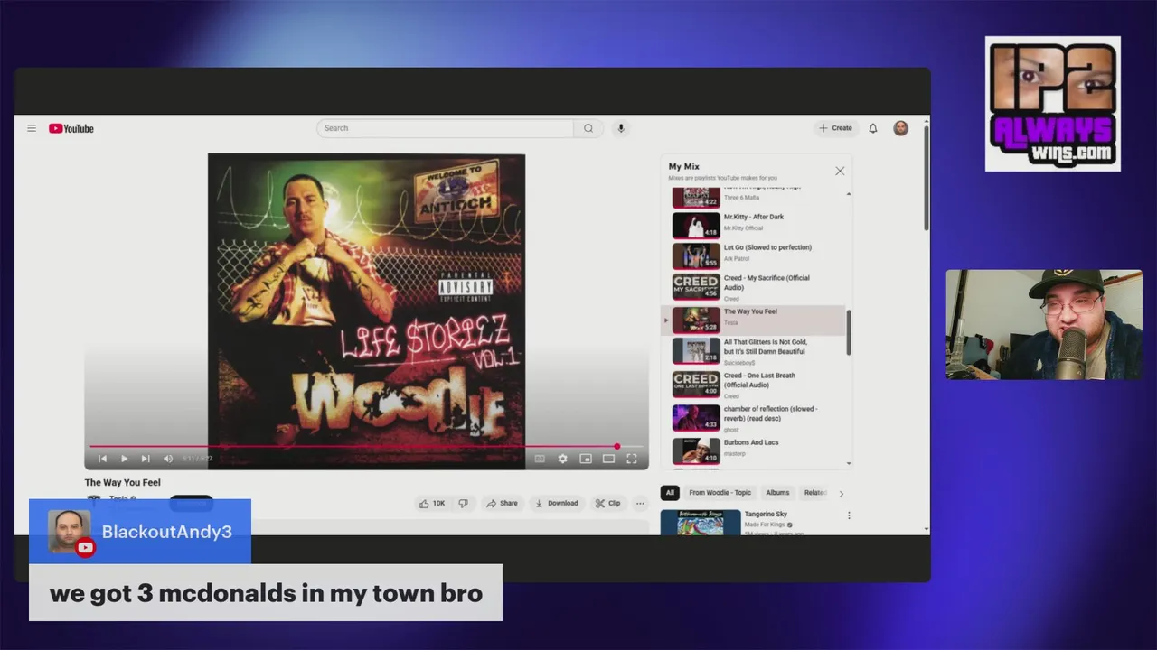Share the video
Image resolution: width=1157 pixels, height=650 pixels.
click(x=502, y=503)
